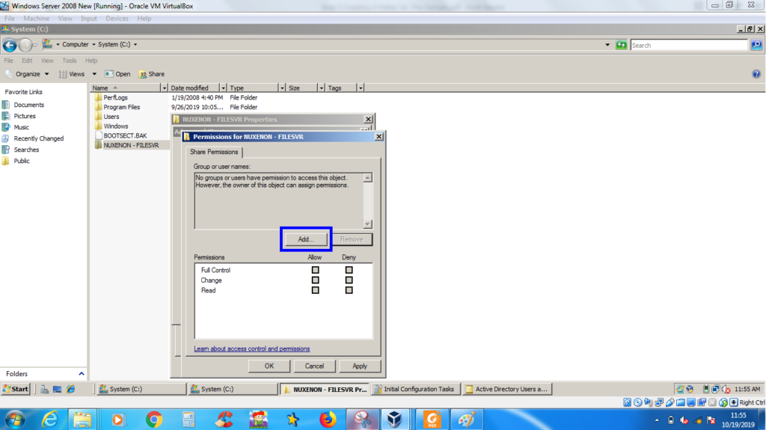This screenshot has width=766, height=430.
Task: Click Internet Explorer quick launch icon in guest taskbar
Action: (x=71, y=389)
